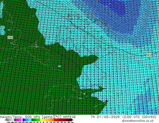Open the weatheronline.co.uk copyright link
The width and height of the screenshot is (159, 123).
point(138,121)
